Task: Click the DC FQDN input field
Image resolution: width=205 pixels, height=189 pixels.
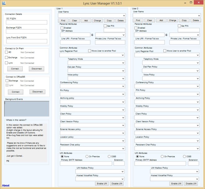Action: (26, 22)
